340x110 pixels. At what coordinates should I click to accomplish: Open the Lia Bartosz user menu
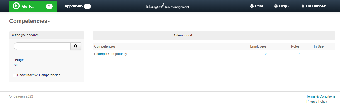315,6
